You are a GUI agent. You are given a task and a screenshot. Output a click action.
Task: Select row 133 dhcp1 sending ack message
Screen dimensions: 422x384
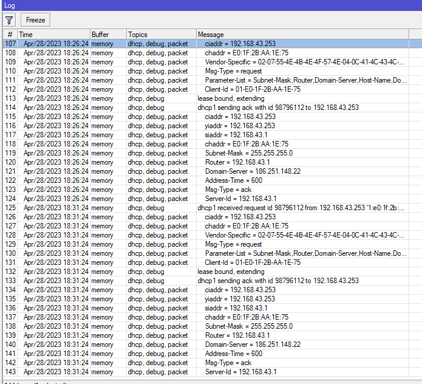click(278, 281)
